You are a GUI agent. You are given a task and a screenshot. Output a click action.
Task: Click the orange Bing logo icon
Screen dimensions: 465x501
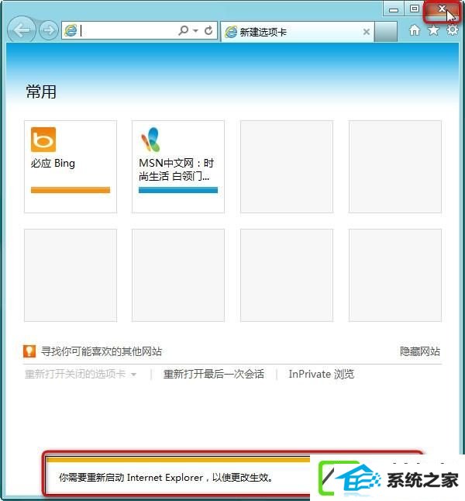click(x=43, y=140)
